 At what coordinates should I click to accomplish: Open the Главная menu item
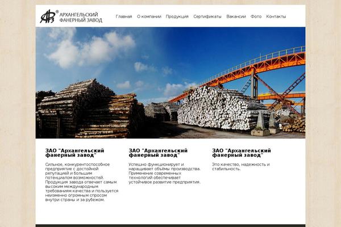click(x=124, y=16)
